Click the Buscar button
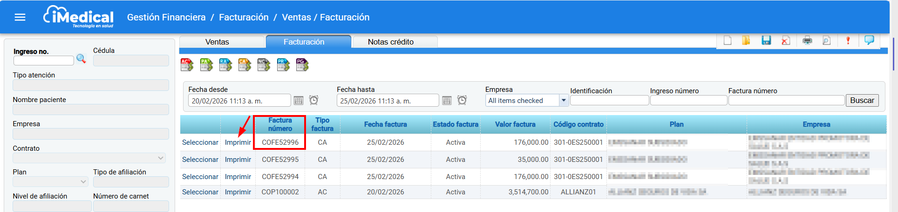Screen dimensions: 898x212 (x=862, y=101)
